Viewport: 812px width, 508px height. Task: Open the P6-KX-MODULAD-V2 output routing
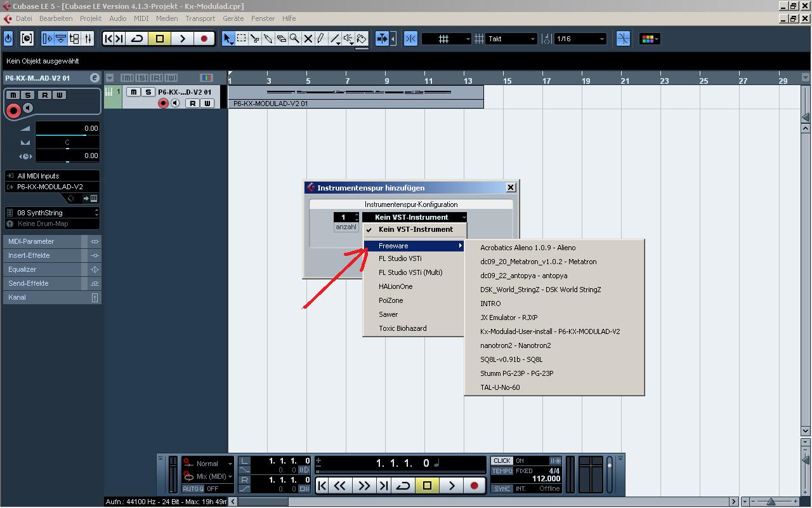(x=53, y=187)
